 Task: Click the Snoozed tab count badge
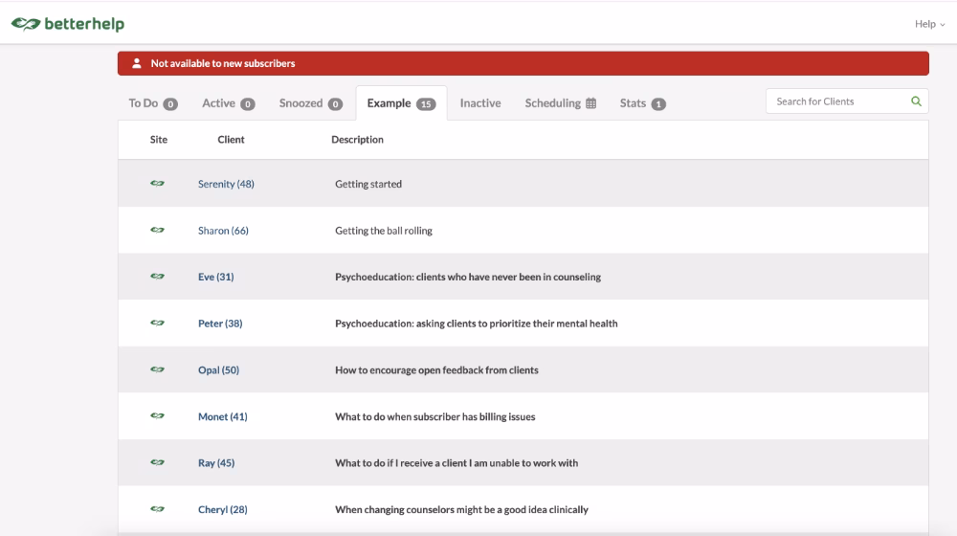[x=335, y=103]
